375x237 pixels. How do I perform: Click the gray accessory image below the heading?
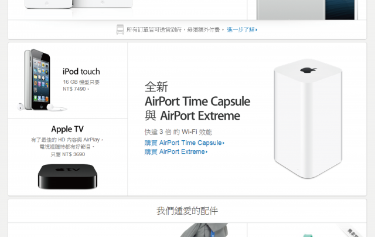coord(204,230)
